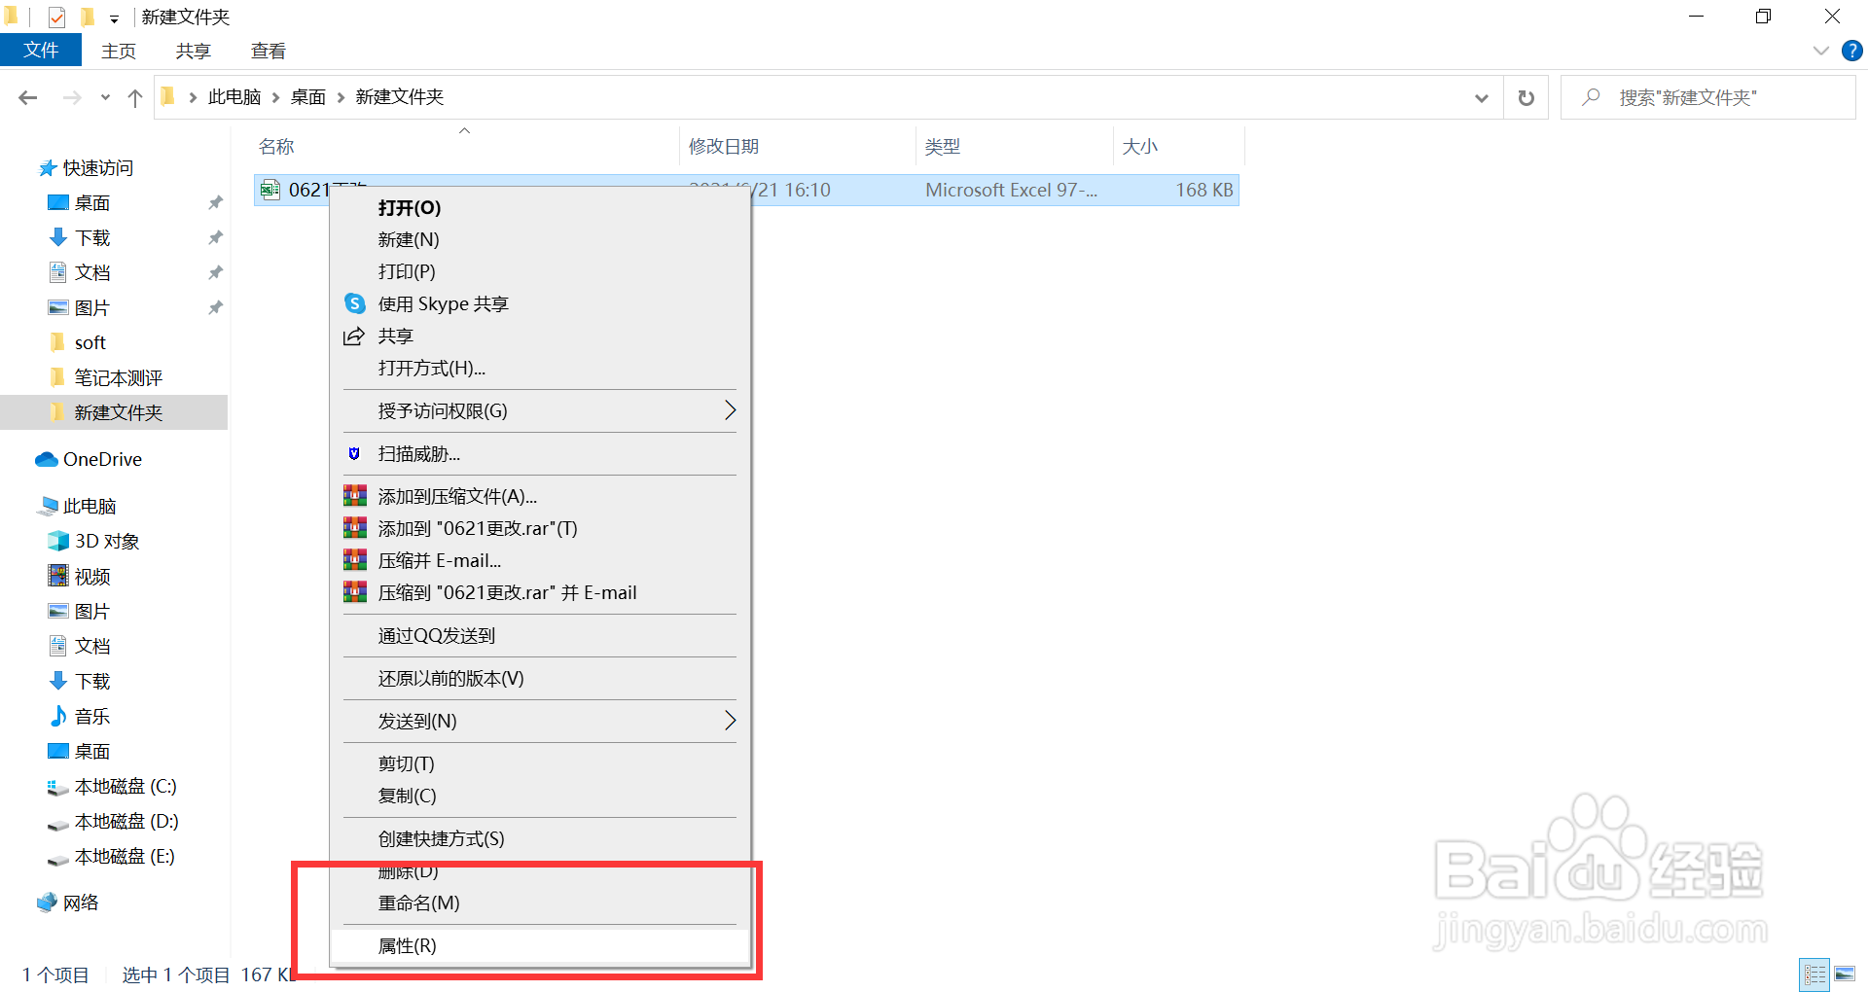Click the Forward navigation arrow

(x=72, y=97)
